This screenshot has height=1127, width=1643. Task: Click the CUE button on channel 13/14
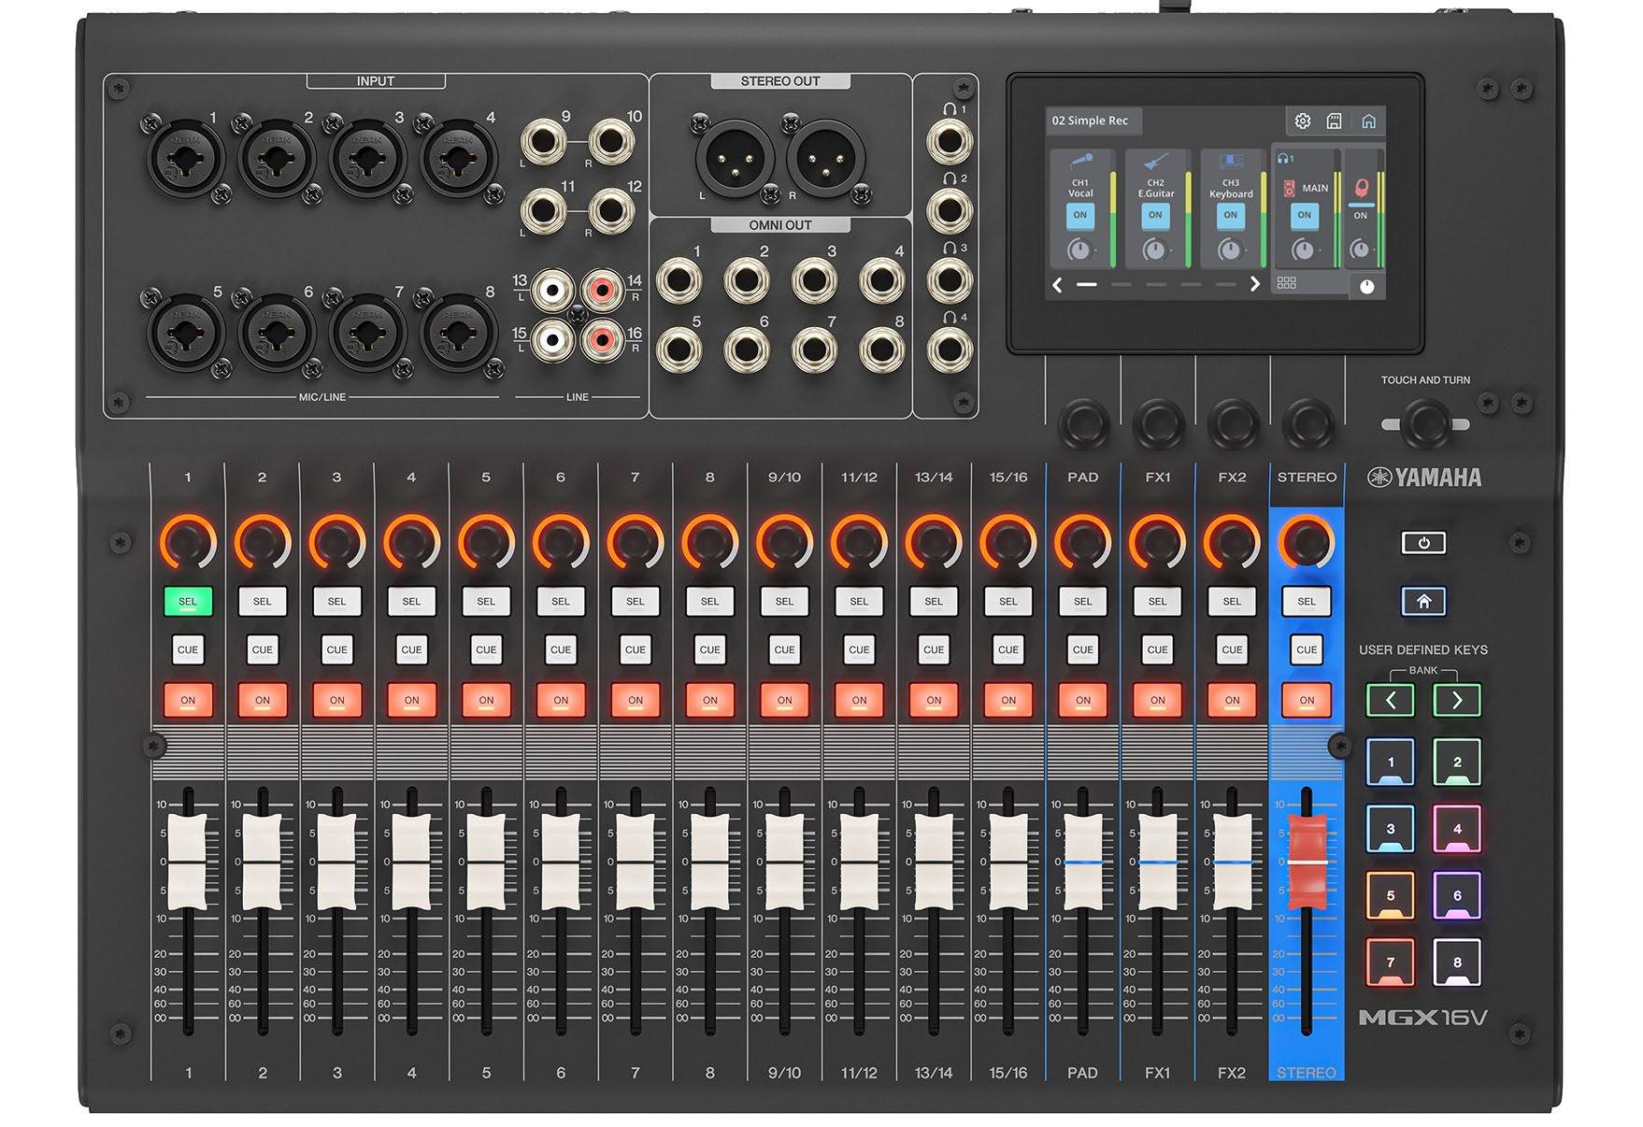point(934,649)
